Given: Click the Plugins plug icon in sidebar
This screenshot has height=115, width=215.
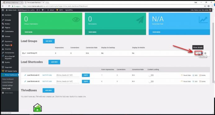Looking at the screenshot, I should (3, 45).
